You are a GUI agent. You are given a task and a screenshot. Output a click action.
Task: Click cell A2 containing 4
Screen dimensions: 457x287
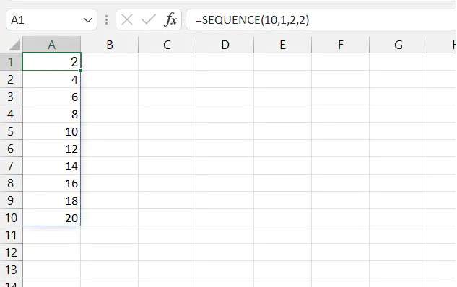[51, 79]
